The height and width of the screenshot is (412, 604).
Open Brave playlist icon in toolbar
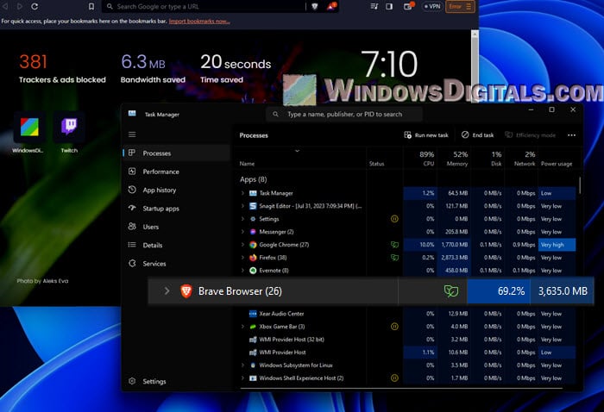[374, 7]
